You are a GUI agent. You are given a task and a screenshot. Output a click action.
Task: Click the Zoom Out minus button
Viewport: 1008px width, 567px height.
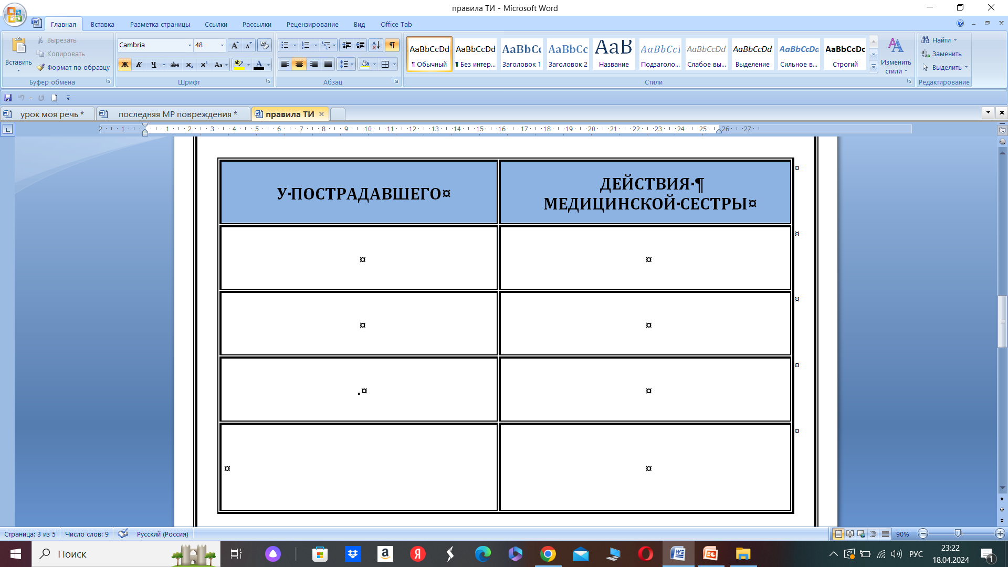pyautogui.click(x=923, y=534)
